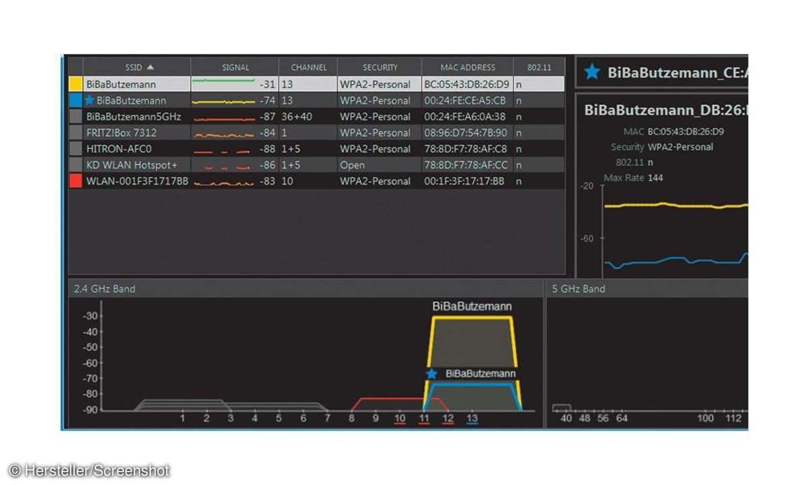
Task: Click the gray swatch beside KD WLAN Hotspot+
Action: 76,165
